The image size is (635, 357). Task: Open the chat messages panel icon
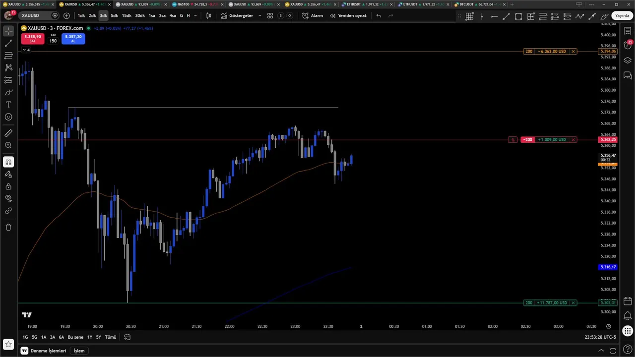(x=628, y=75)
